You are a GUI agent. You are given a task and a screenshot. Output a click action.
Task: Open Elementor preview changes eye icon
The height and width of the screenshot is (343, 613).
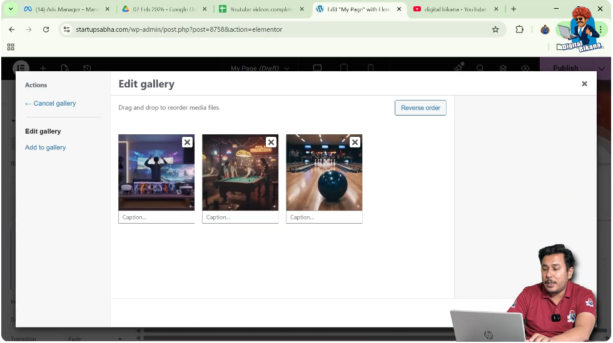click(525, 68)
